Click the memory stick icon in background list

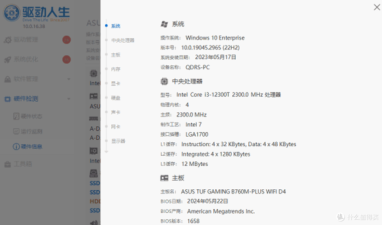coord(93,119)
